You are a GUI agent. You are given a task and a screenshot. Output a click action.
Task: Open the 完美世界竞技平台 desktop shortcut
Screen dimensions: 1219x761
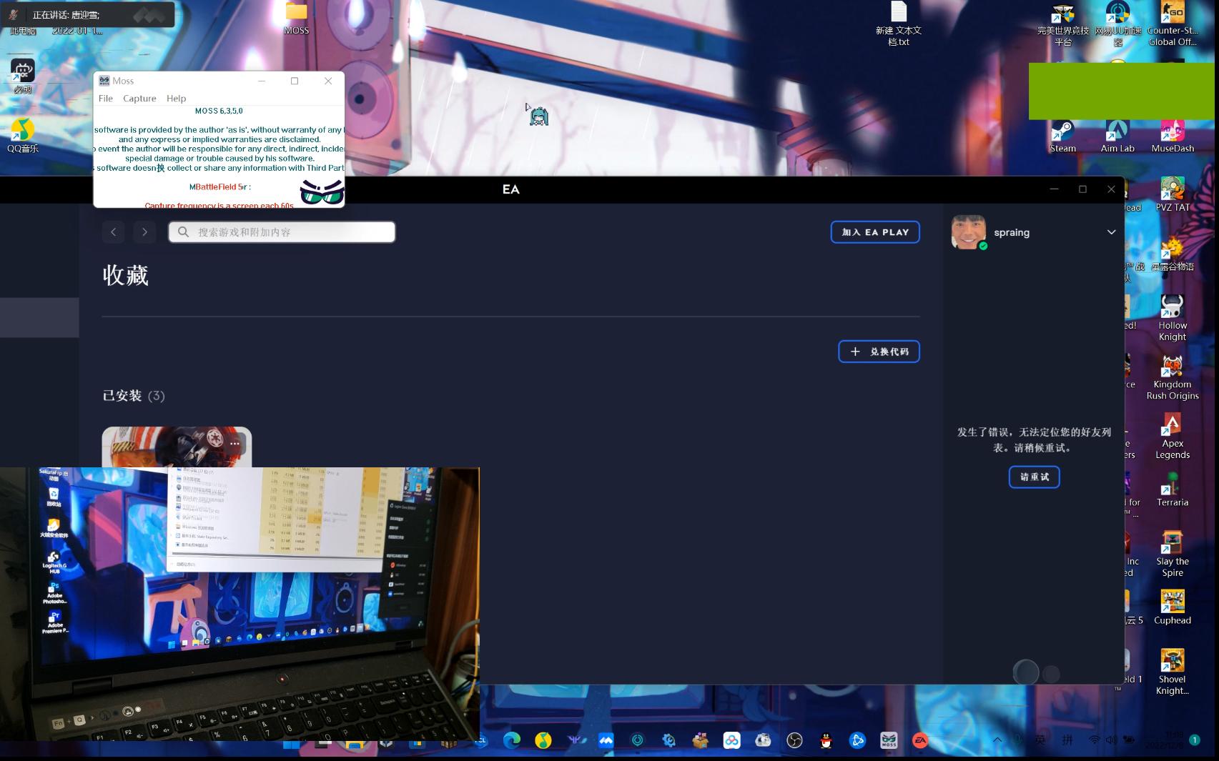pyautogui.click(x=1063, y=24)
